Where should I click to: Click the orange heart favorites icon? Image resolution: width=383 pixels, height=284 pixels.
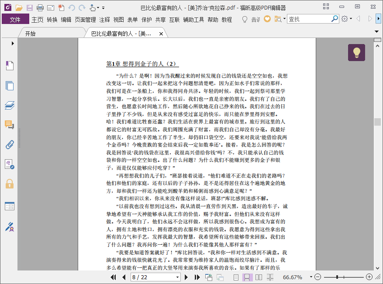coord(267,19)
